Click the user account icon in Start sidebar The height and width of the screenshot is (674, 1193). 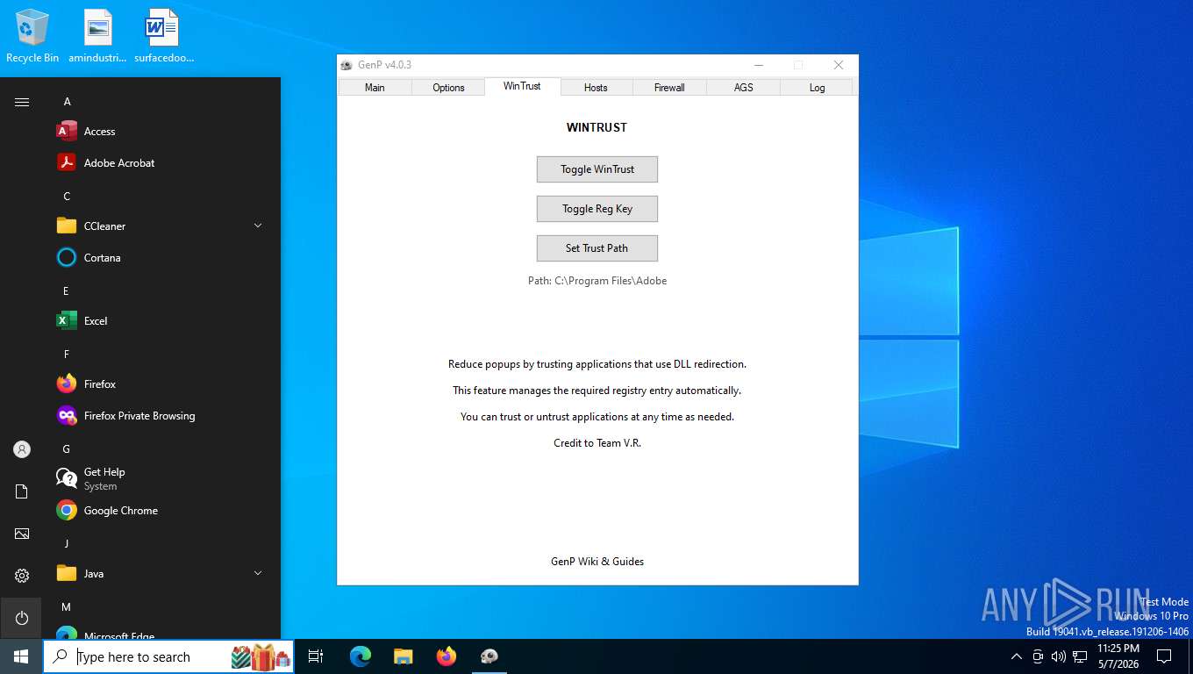click(x=22, y=449)
